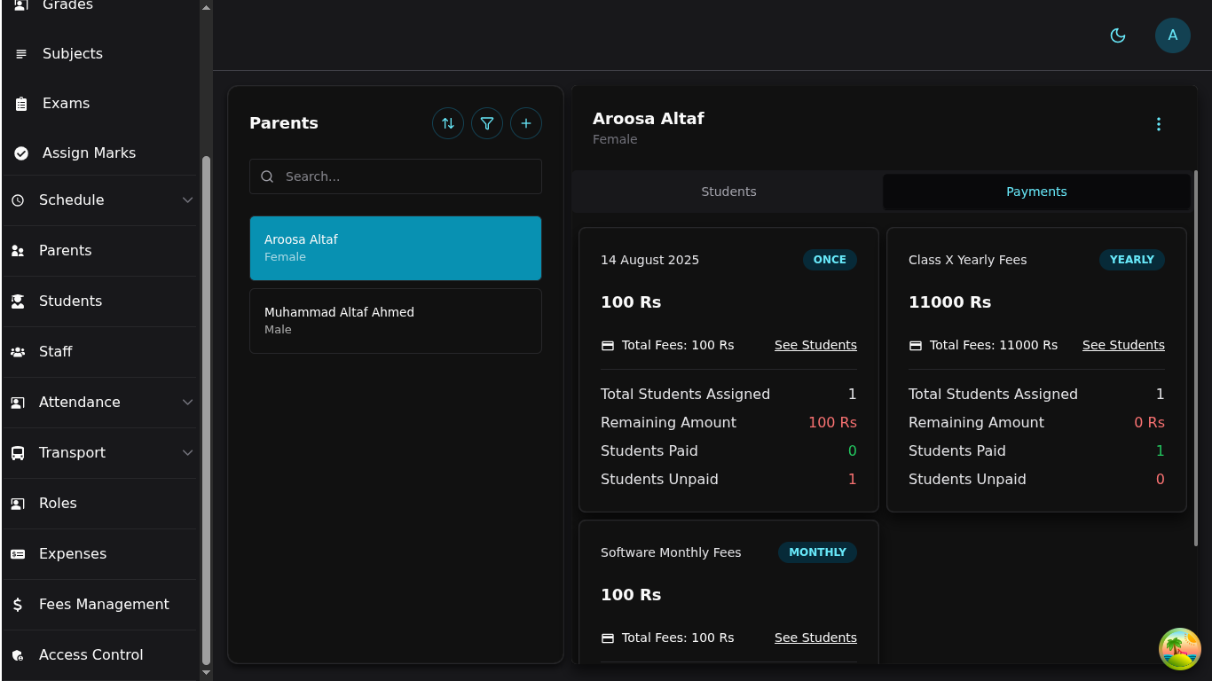Open Fees Management from the sidebar
Screen dimensions: 1212x681
click(x=103, y=604)
